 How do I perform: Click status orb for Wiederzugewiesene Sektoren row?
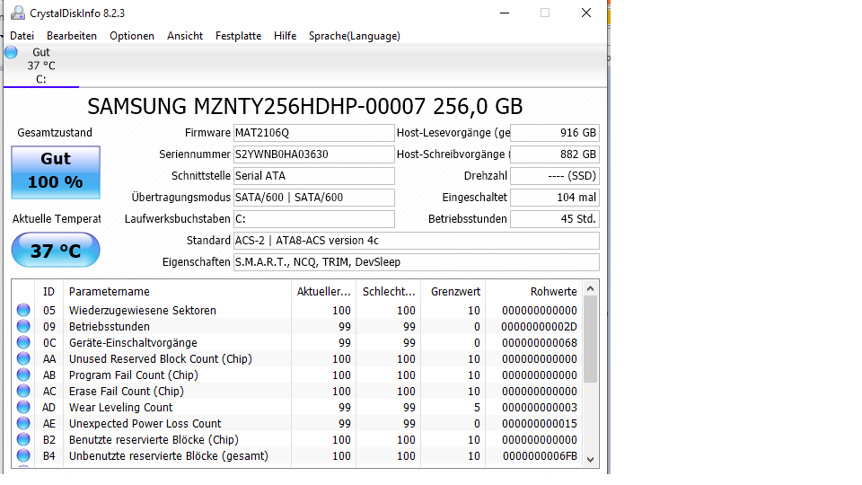pos(23,310)
